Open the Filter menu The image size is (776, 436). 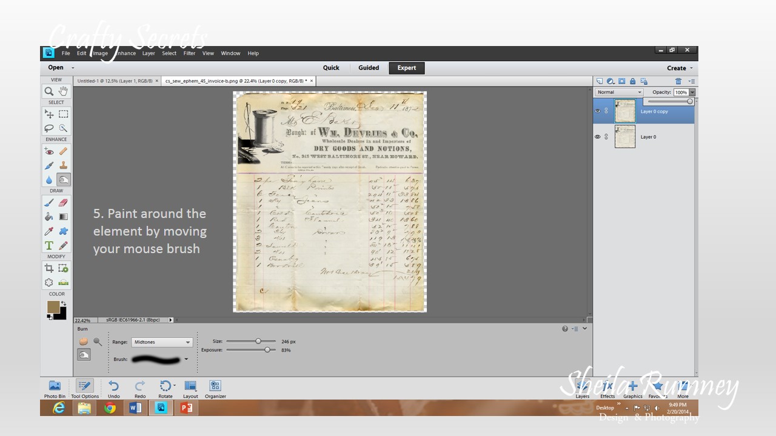click(x=189, y=53)
